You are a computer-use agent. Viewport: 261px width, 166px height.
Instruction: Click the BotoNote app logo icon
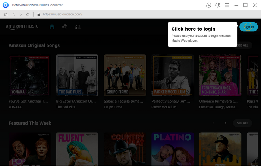click(x=6, y=5)
